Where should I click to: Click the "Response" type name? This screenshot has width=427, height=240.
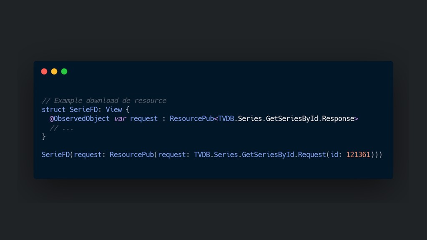pos(338,119)
